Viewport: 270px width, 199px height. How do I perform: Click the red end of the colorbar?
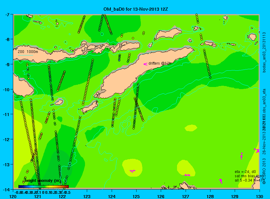(x=67, y=186)
